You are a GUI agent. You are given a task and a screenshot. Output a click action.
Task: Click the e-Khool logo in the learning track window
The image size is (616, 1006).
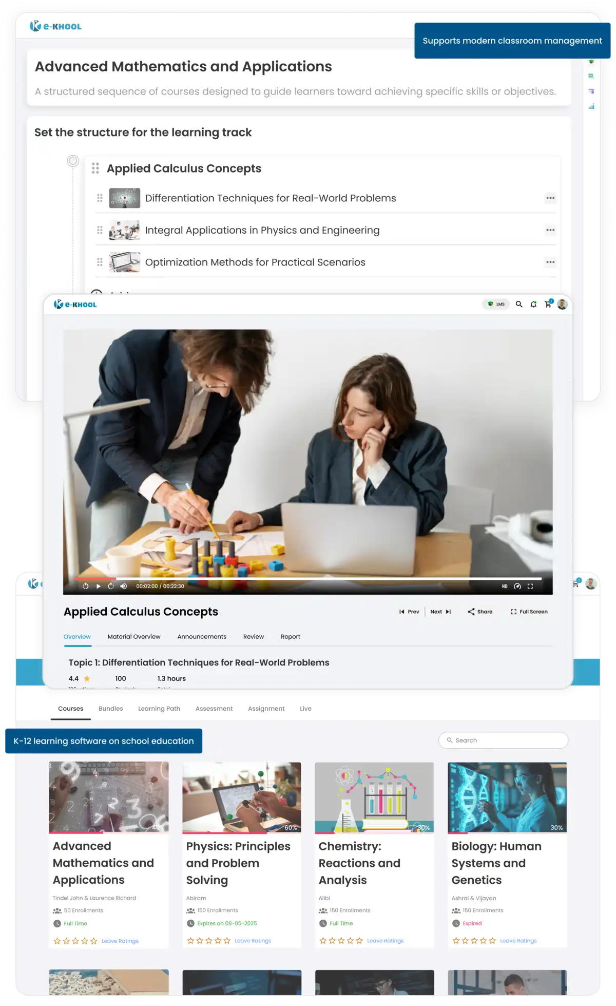point(55,26)
